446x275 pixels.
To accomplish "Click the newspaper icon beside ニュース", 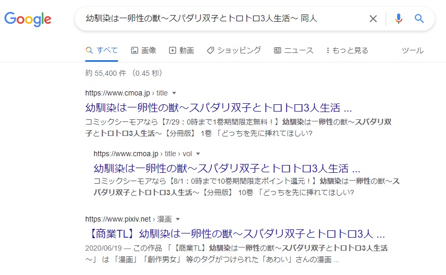I will (x=278, y=50).
